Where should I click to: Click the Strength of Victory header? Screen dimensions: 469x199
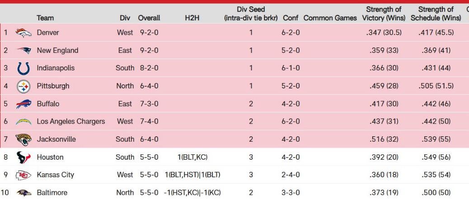pos(384,14)
